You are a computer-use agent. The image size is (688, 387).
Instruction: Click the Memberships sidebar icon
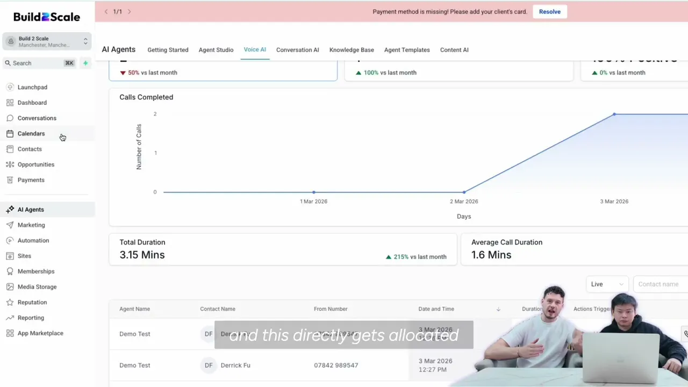(10, 271)
